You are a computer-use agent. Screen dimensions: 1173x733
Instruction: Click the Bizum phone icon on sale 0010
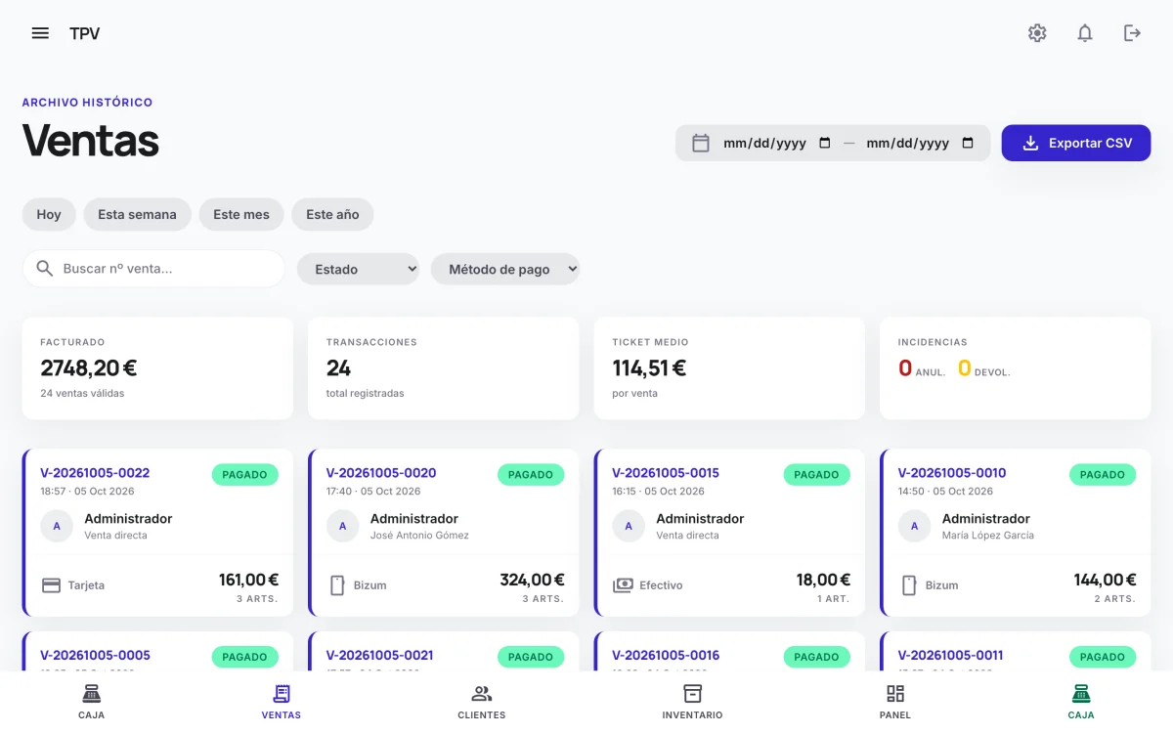click(x=909, y=585)
